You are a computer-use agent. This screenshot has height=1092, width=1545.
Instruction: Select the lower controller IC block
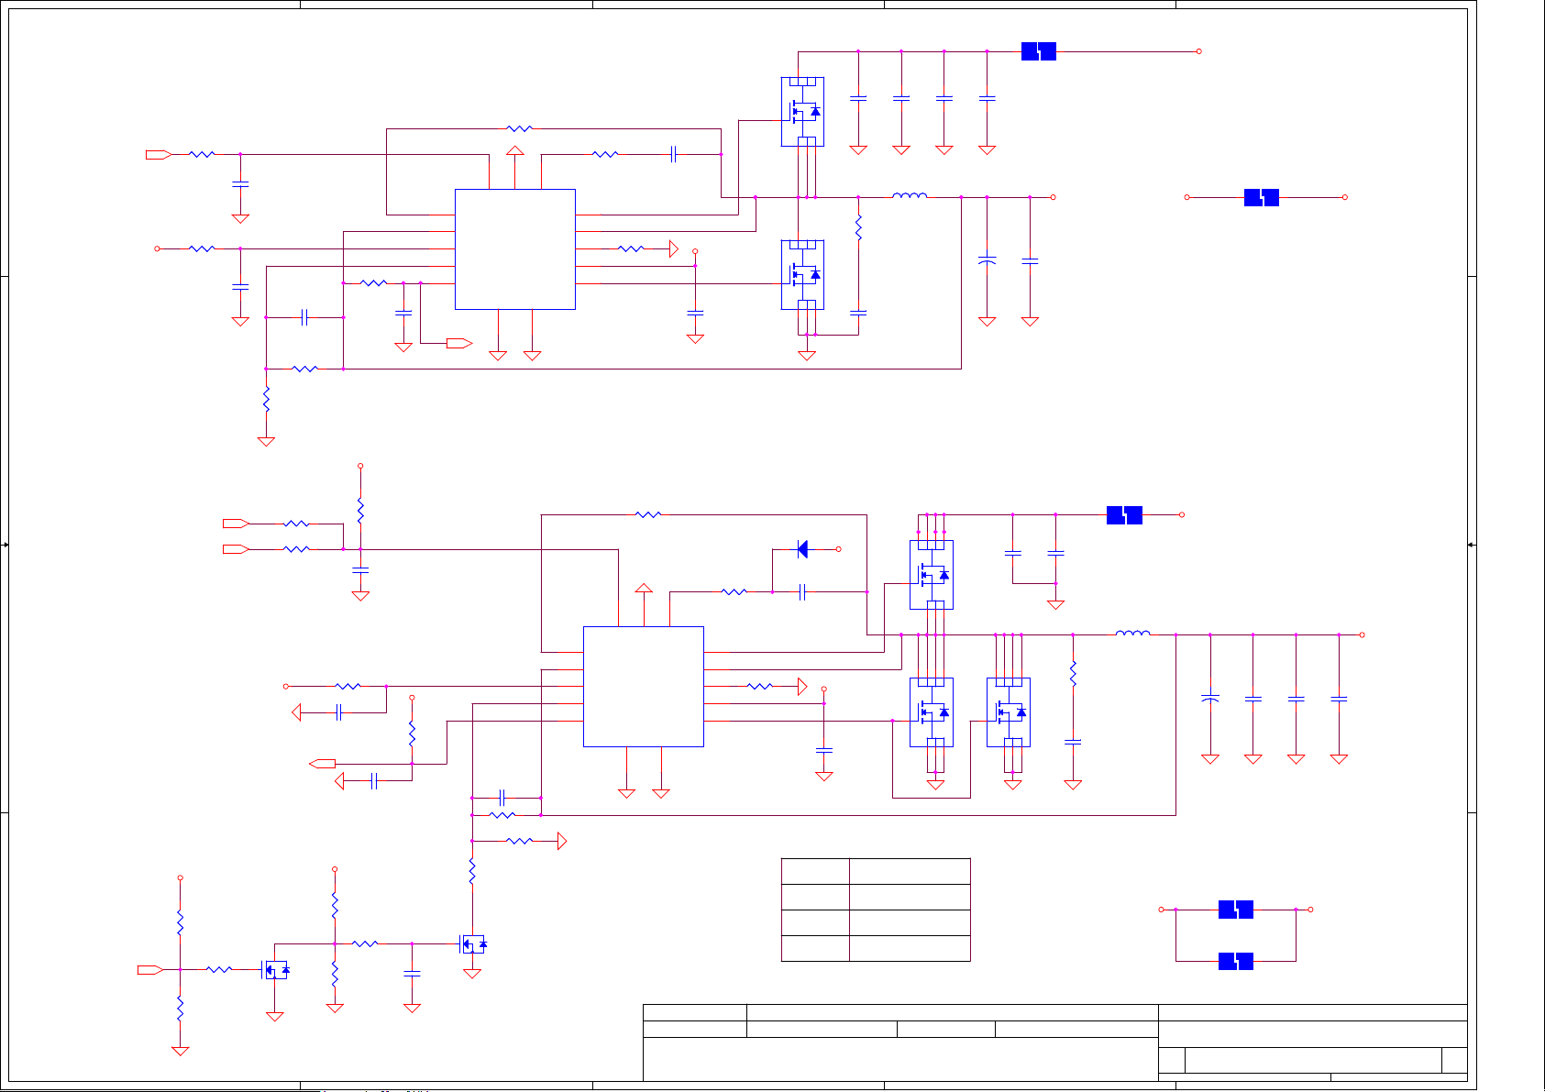coord(643,687)
